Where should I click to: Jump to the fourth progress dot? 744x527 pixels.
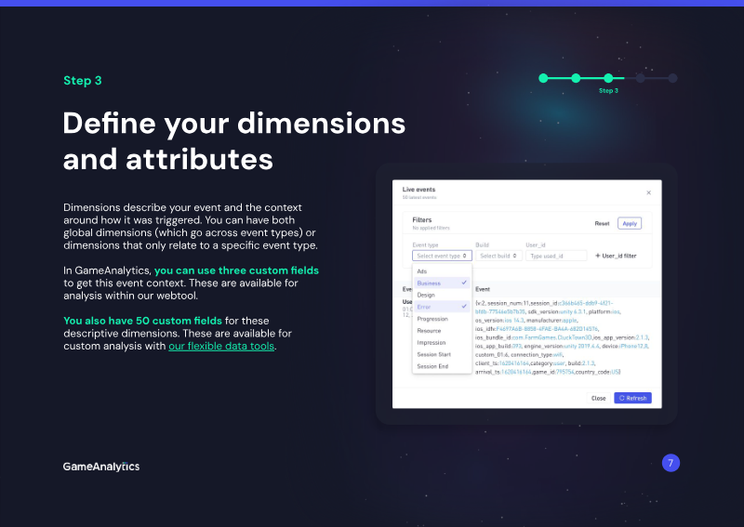[x=641, y=78]
